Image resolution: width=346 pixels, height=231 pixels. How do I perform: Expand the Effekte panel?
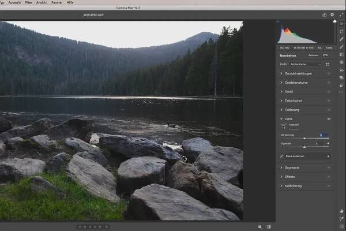290,177
